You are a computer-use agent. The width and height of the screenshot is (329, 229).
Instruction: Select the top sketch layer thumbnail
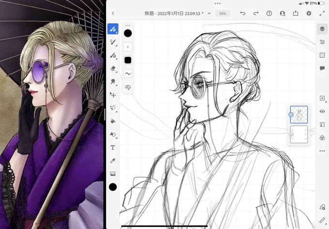click(x=299, y=115)
